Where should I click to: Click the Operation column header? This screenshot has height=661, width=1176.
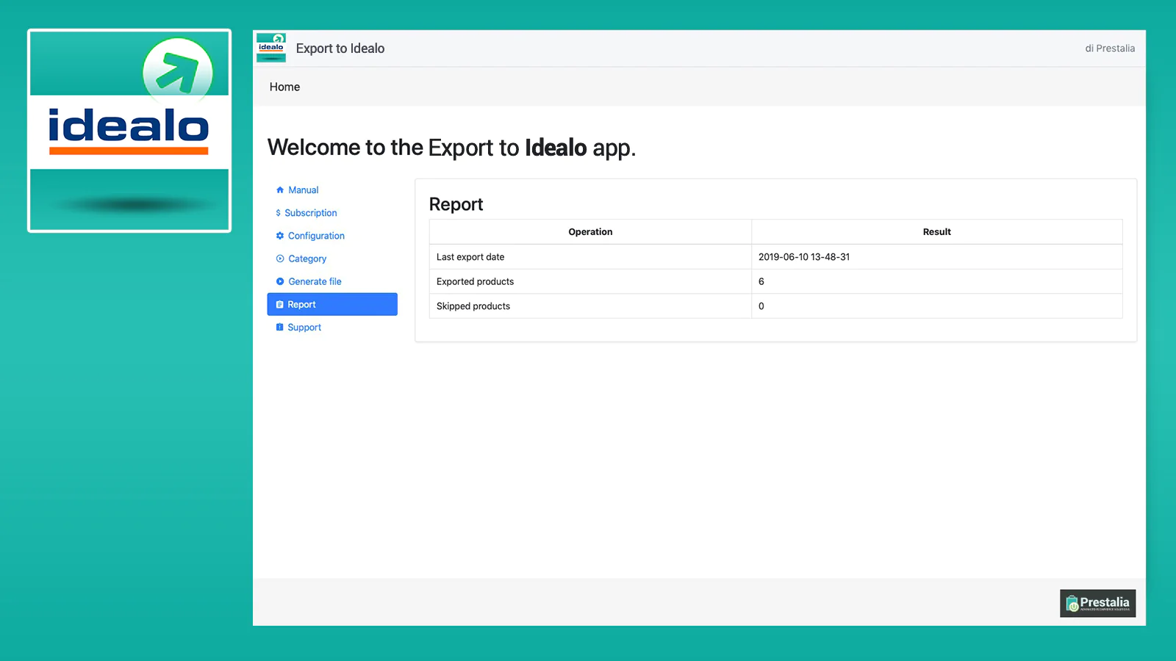tap(590, 232)
